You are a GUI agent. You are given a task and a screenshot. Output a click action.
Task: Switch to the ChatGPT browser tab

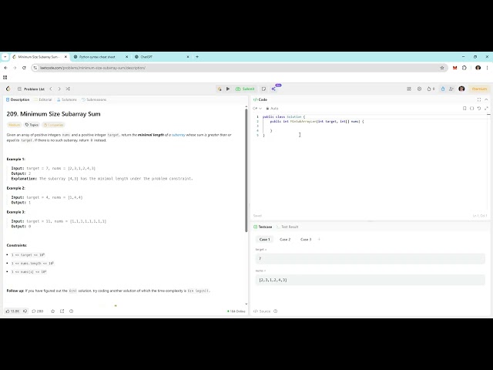point(162,57)
